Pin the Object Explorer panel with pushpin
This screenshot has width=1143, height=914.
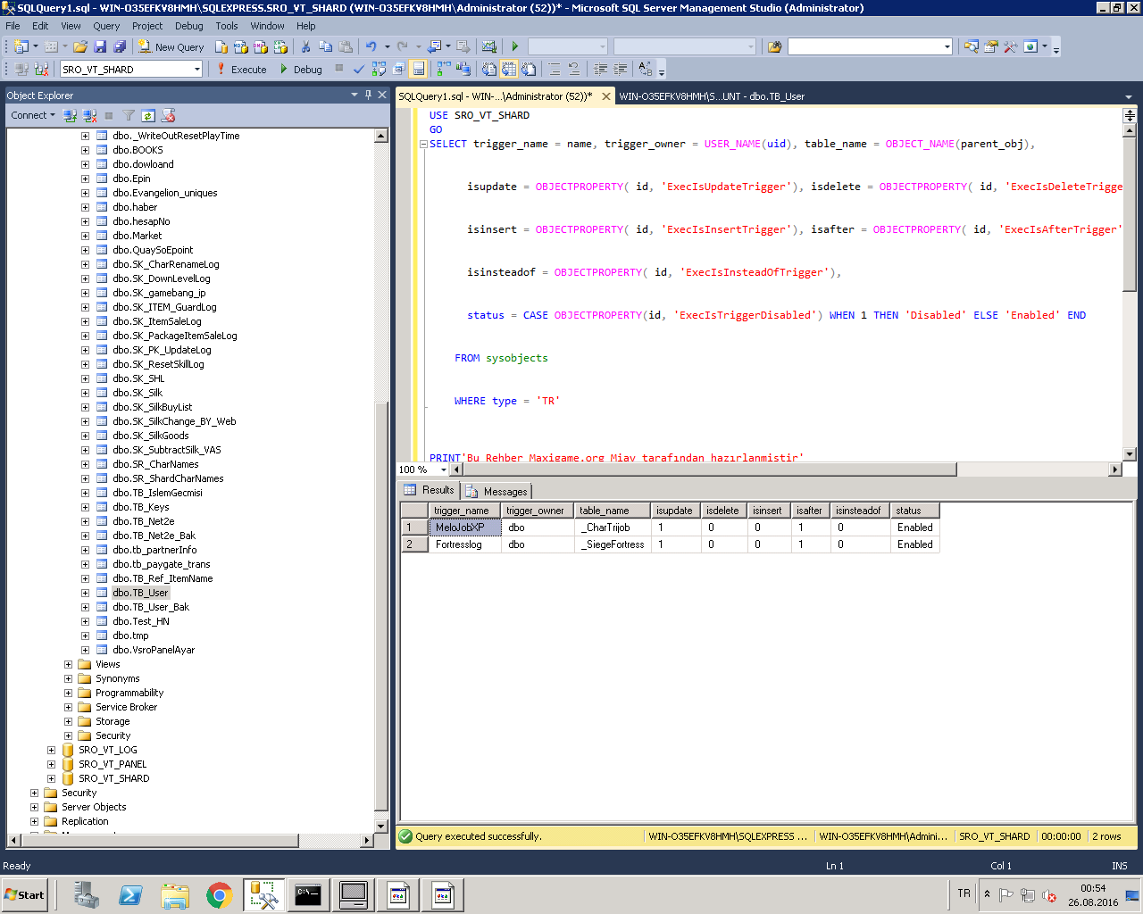[x=368, y=95]
